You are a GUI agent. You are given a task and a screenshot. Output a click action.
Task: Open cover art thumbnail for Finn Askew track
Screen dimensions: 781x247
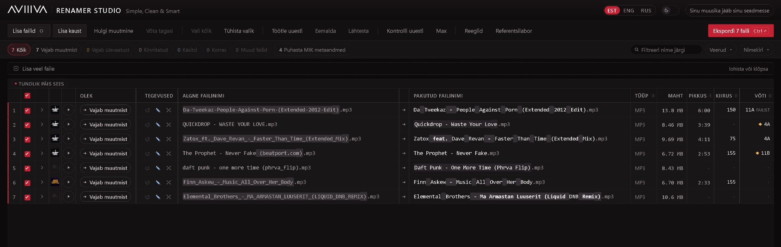pos(55,182)
